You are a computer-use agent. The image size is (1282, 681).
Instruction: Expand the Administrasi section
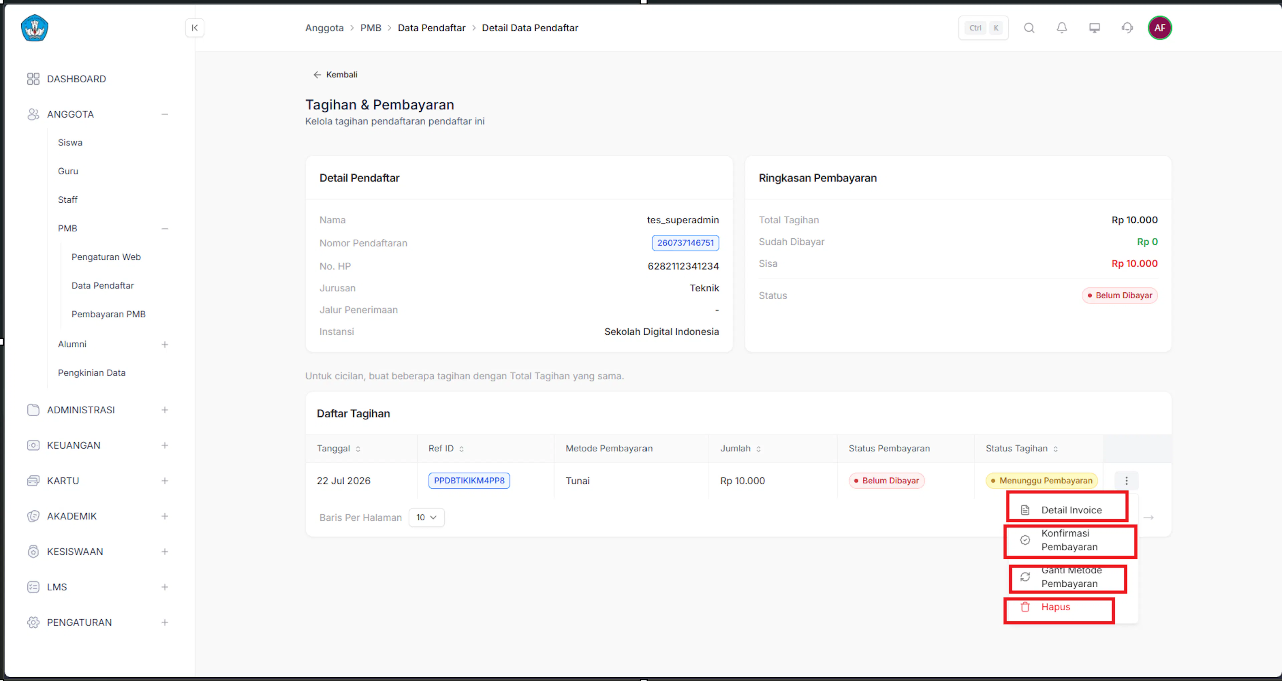tap(165, 410)
